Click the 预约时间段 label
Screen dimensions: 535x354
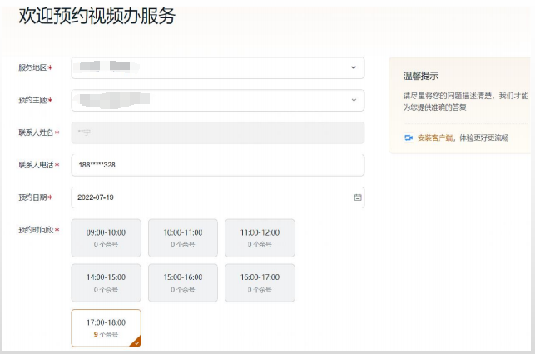(36, 230)
